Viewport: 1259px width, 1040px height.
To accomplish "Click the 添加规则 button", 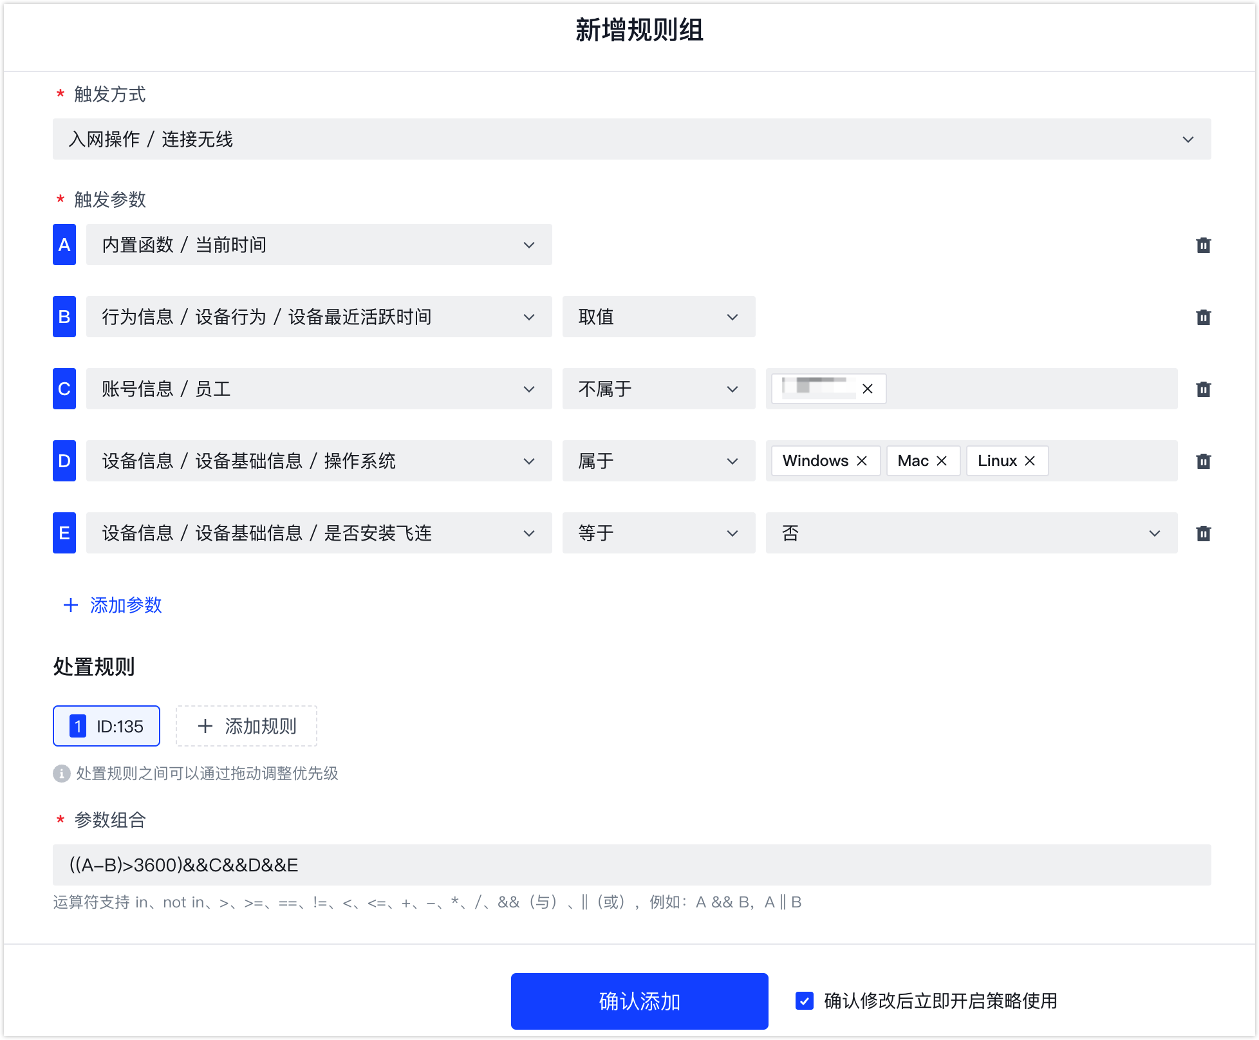I will pos(247,726).
